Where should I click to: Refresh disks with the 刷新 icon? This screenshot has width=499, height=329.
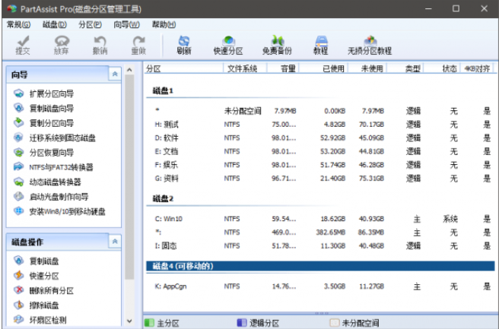(184, 45)
